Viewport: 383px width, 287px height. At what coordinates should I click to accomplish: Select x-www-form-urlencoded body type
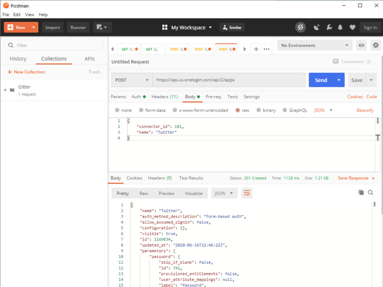point(175,110)
